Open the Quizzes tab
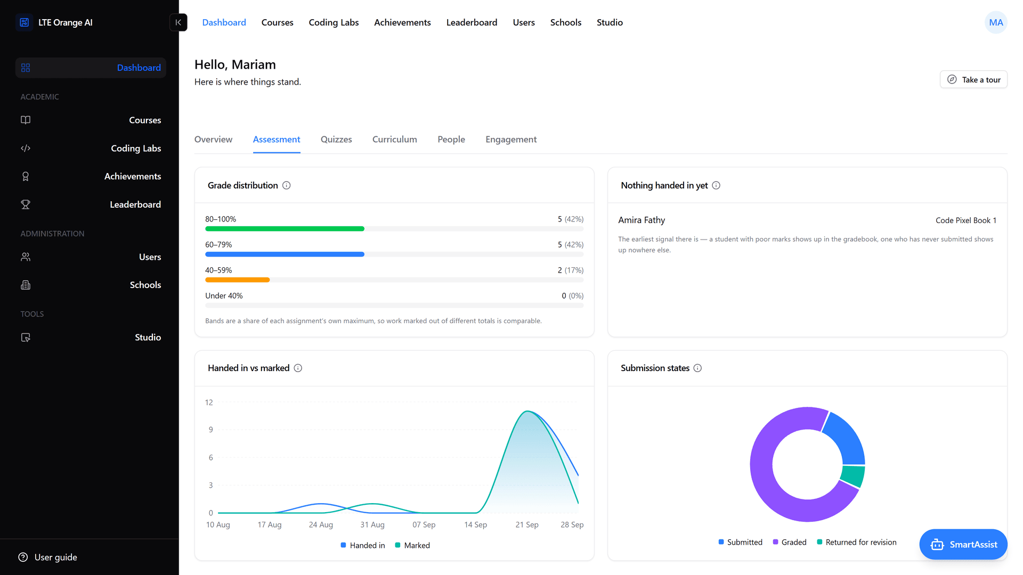This screenshot has height=575, width=1023. (336, 139)
